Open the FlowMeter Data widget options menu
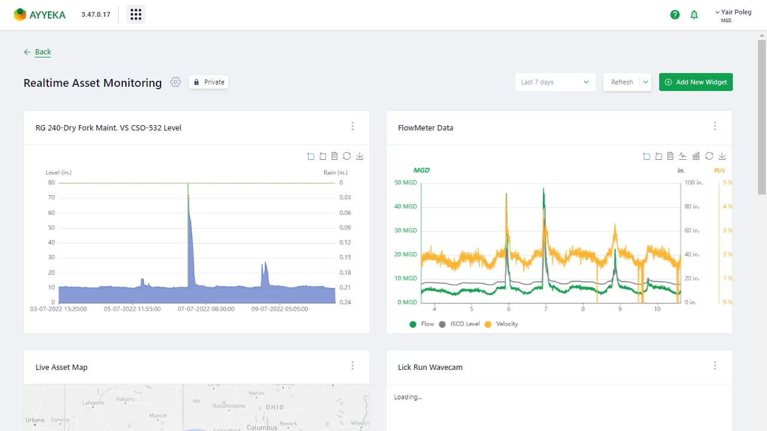This screenshot has width=767, height=431. tap(715, 126)
